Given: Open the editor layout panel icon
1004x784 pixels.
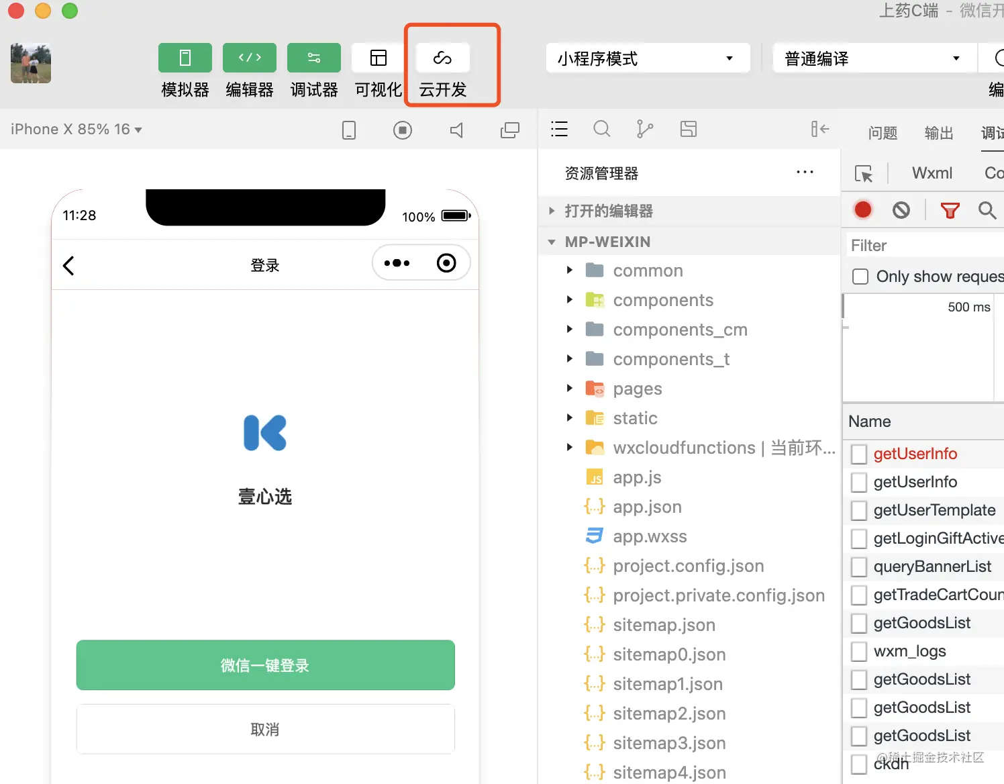Looking at the screenshot, I should point(689,129).
